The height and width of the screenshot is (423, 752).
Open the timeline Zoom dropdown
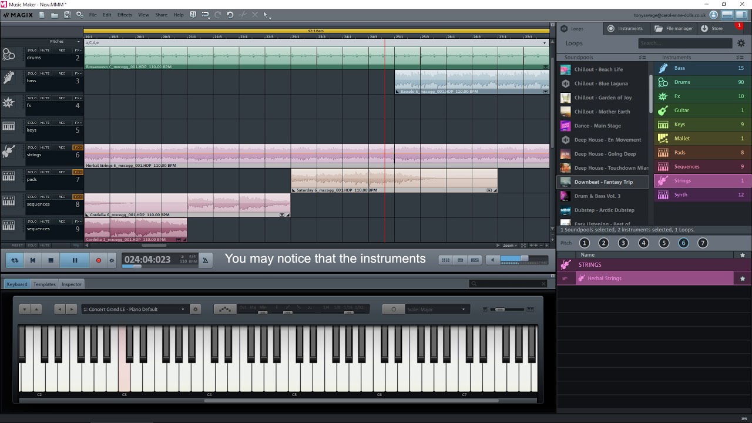pyautogui.click(x=509, y=245)
